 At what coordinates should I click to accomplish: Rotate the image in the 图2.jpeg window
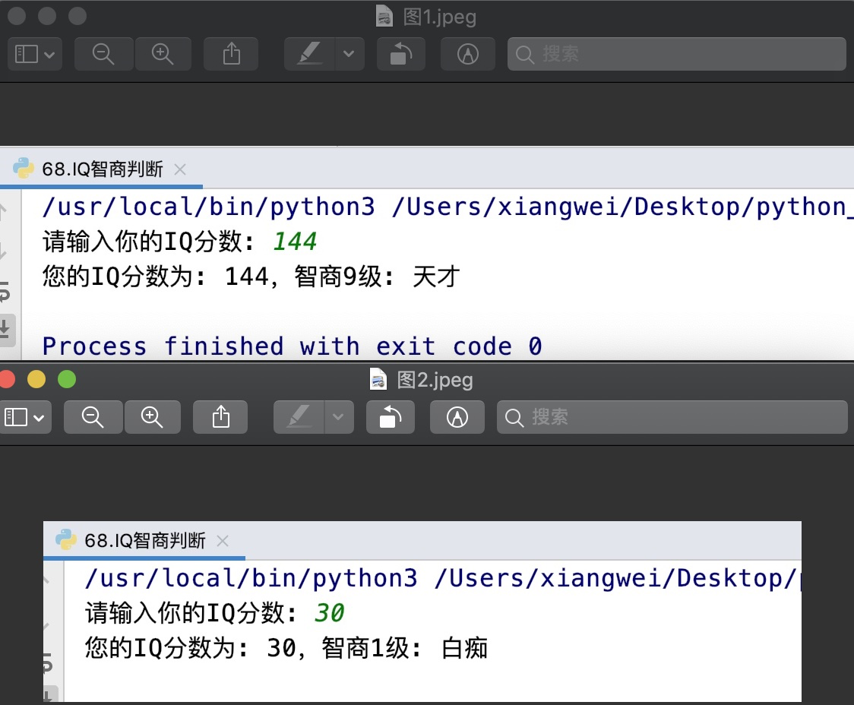(390, 416)
